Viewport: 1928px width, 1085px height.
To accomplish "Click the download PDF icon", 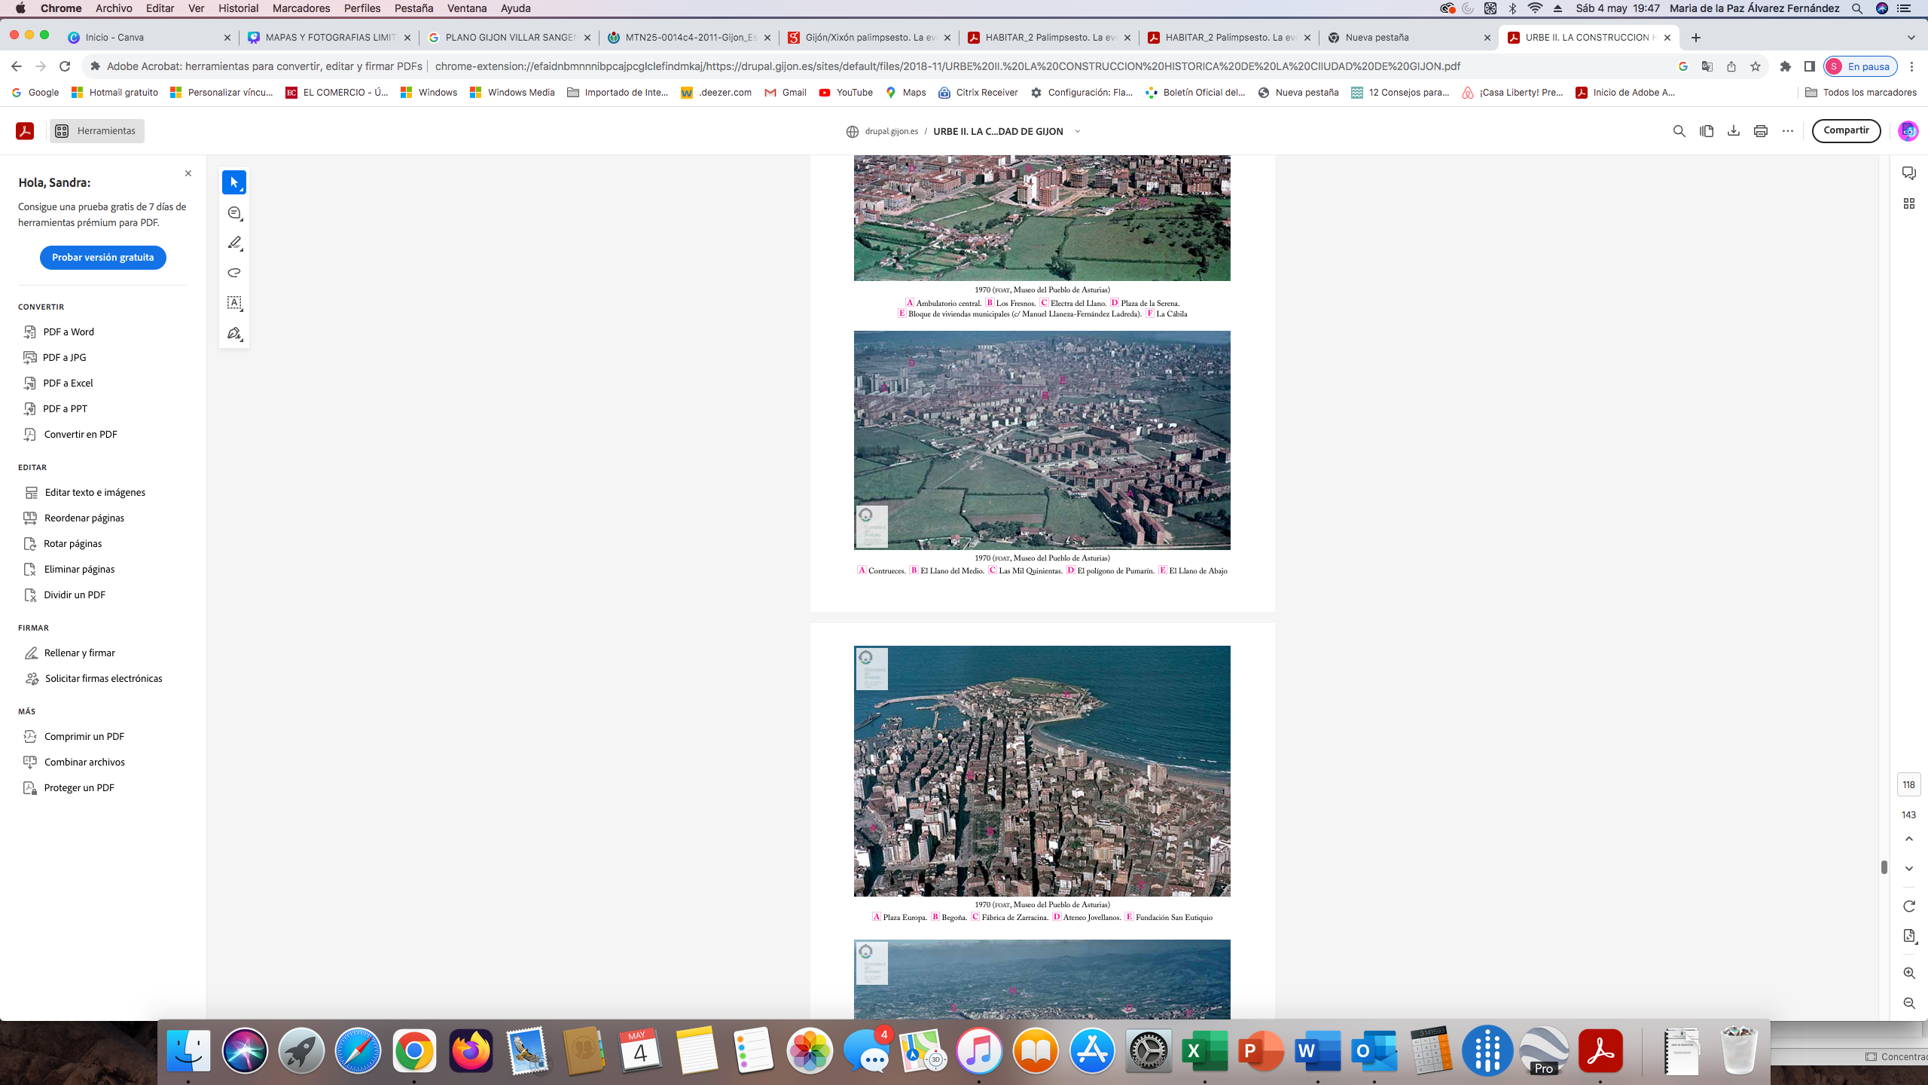I will click(1733, 131).
